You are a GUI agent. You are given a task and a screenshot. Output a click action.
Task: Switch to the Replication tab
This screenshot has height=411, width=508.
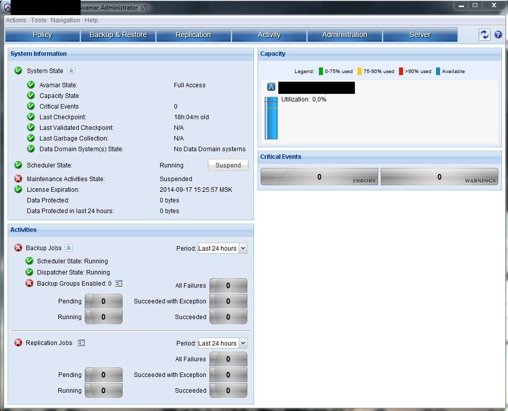tap(194, 35)
